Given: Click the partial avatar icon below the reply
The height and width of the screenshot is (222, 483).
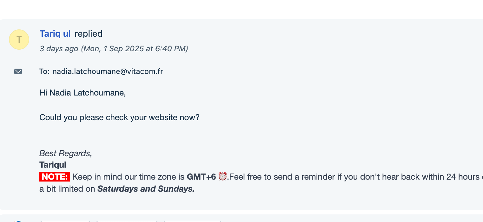Looking at the screenshot, I should coord(18,221).
